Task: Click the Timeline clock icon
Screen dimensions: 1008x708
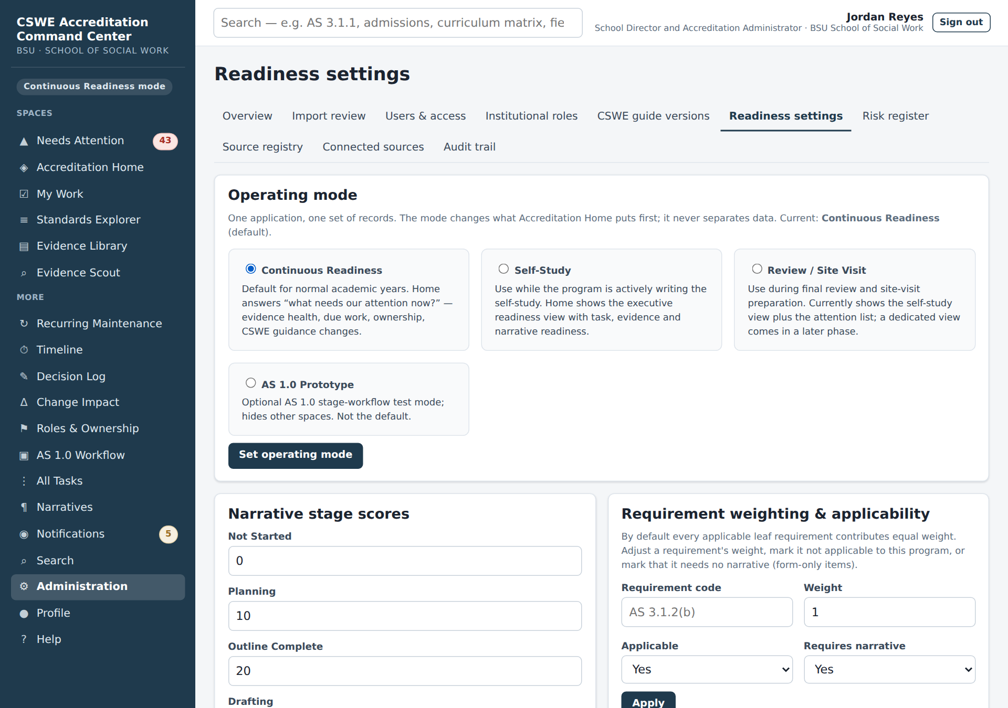Action: pos(24,350)
